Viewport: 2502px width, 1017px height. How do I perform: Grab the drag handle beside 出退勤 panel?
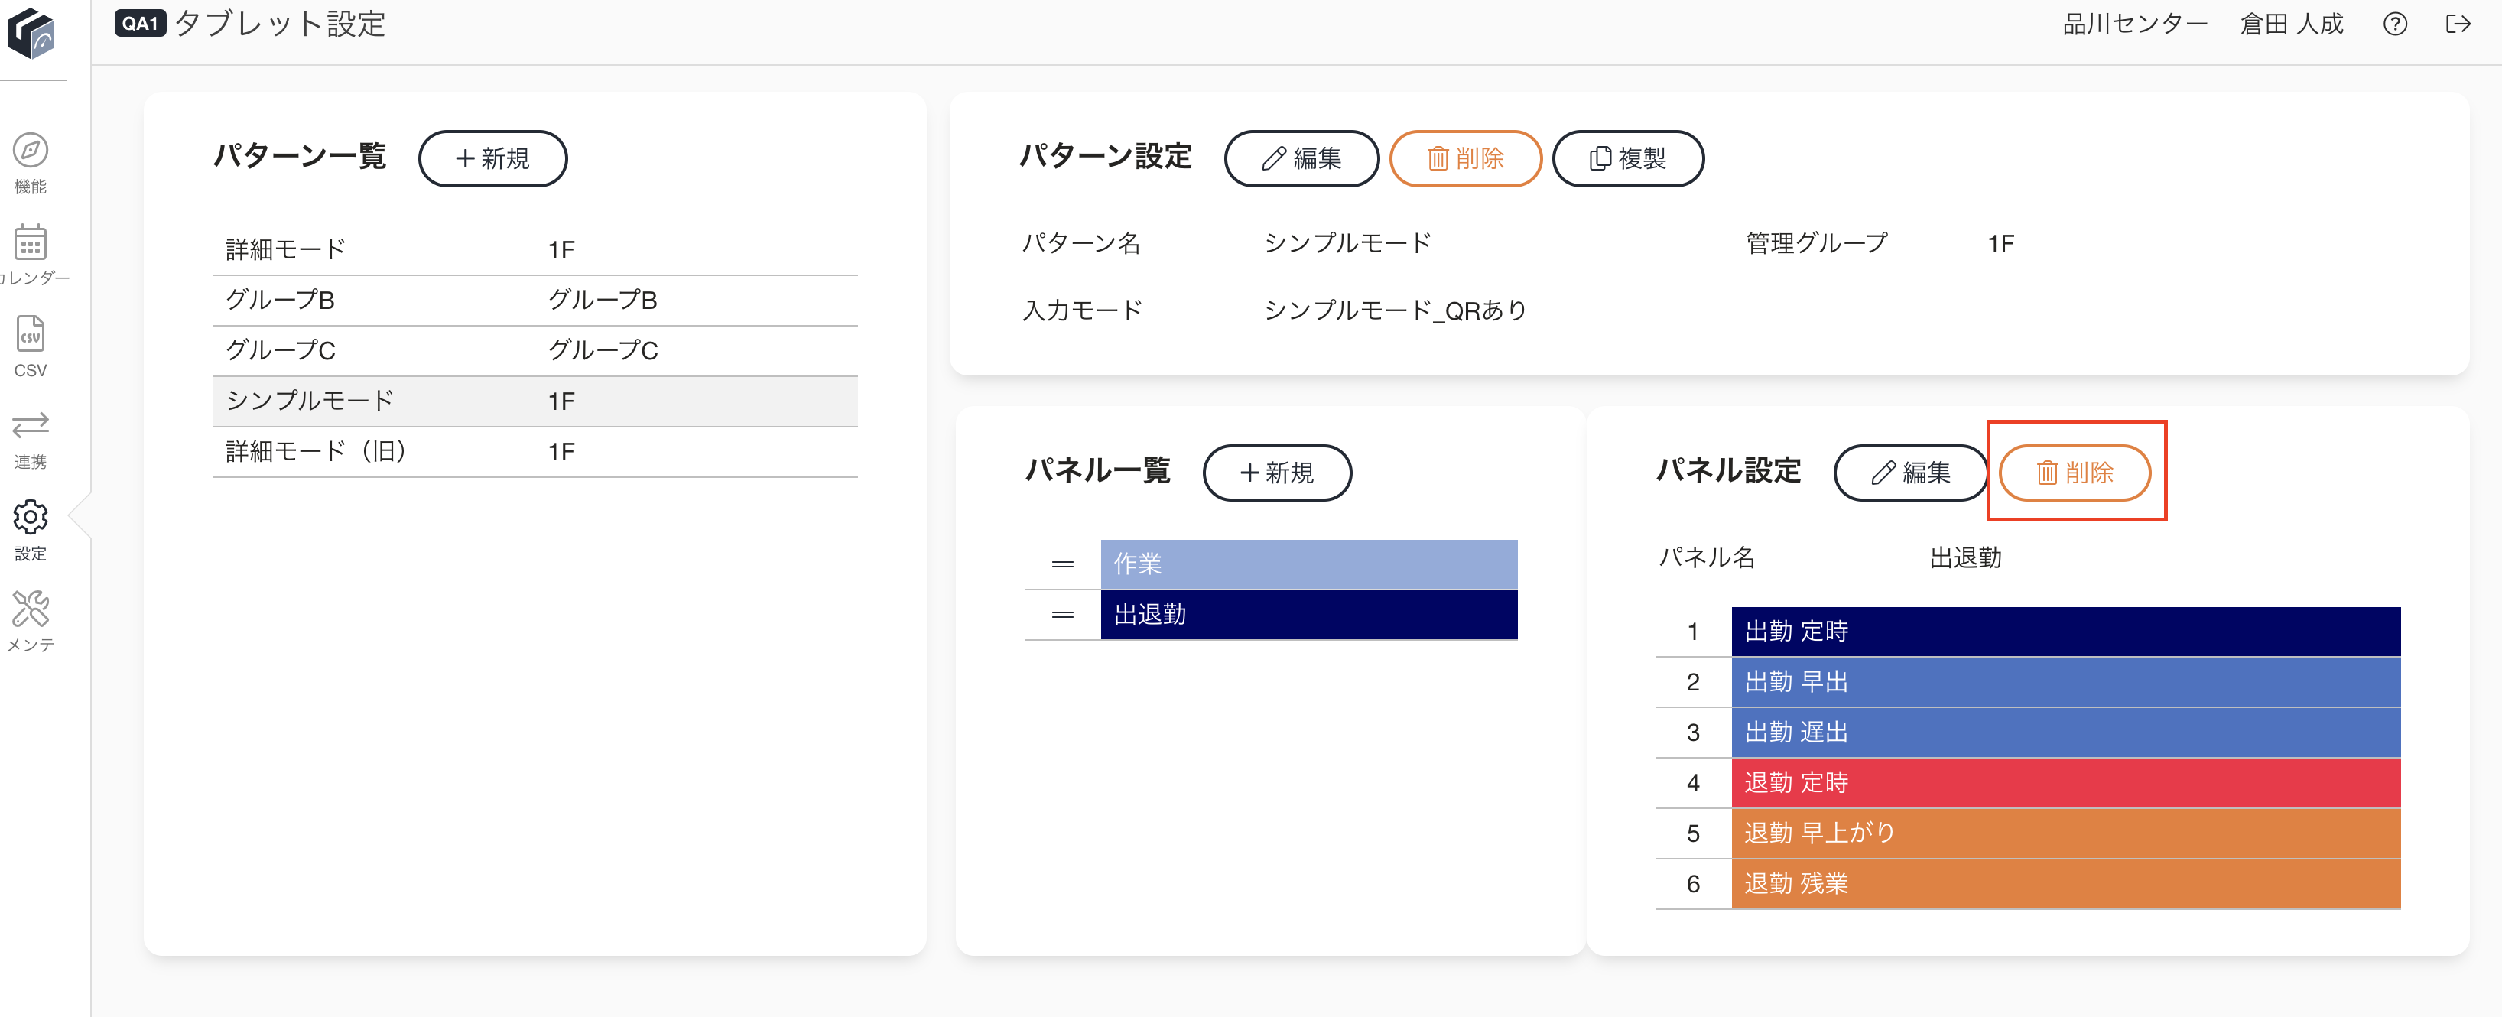click(1063, 615)
